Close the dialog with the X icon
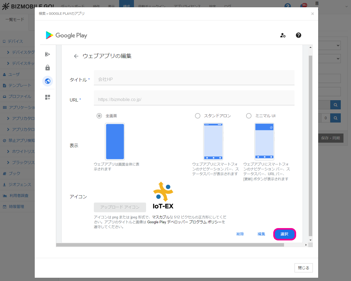Screen dimensions: 351x281 [312, 14]
